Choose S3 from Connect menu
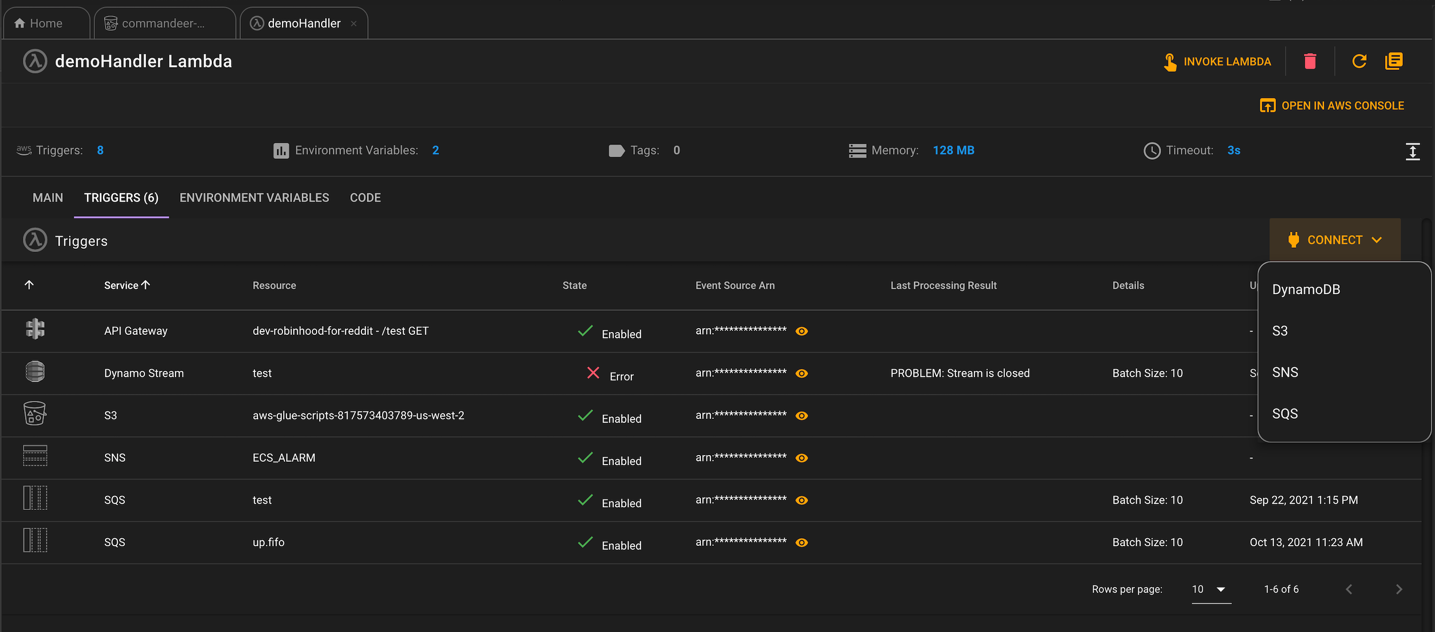The height and width of the screenshot is (632, 1435). [1344, 331]
